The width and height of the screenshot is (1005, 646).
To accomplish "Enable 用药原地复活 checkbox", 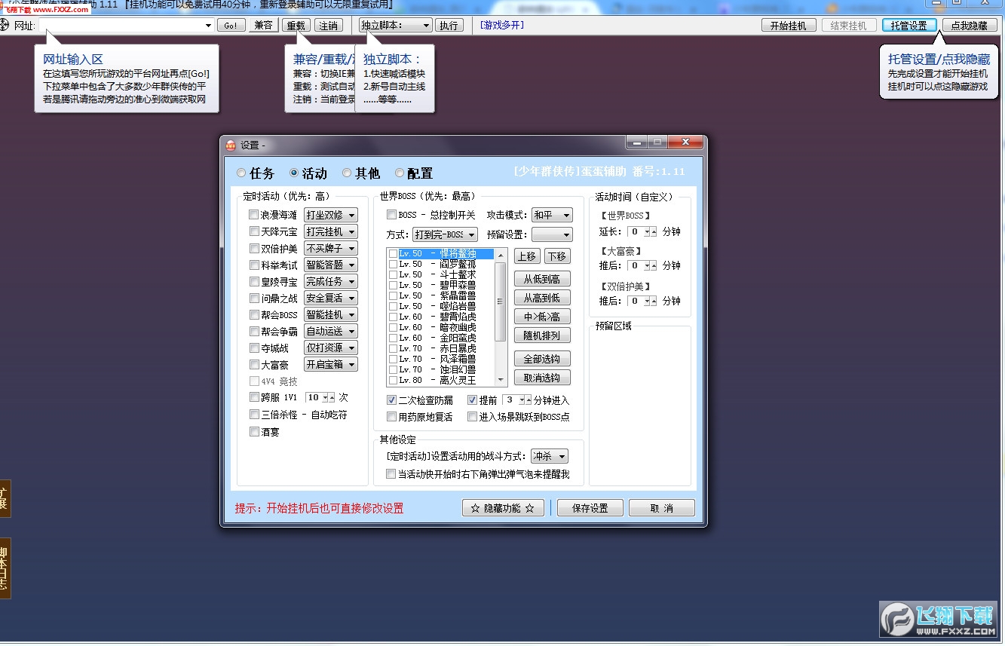I will point(391,416).
